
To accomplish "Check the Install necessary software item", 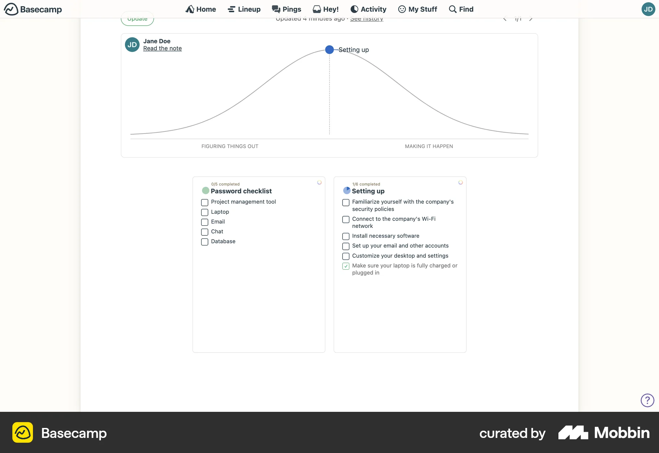I will pyautogui.click(x=346, y=236).
